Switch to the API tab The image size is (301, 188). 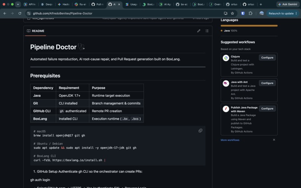(30, 4)
